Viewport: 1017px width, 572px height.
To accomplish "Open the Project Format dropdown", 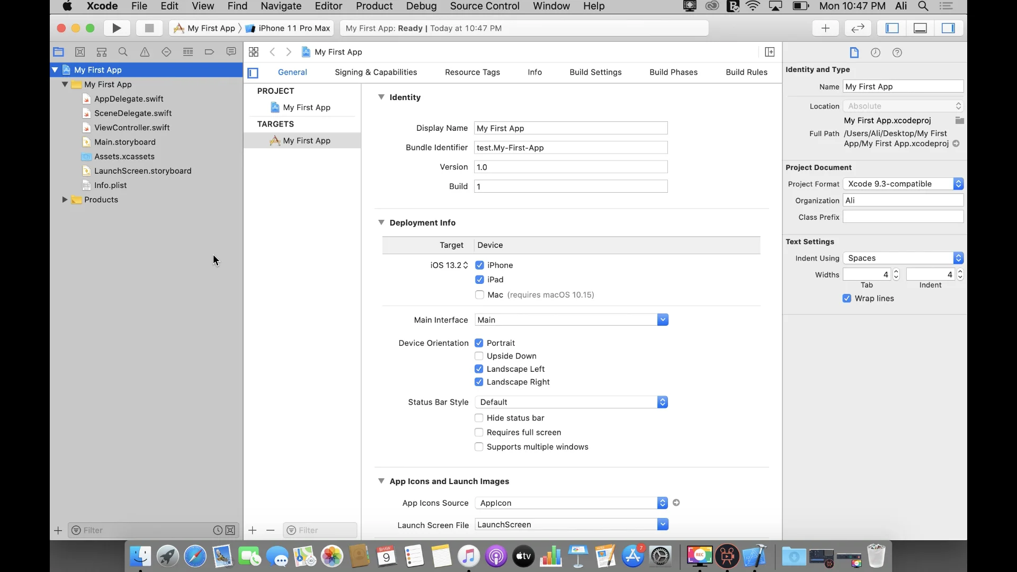I will [903, 184].
